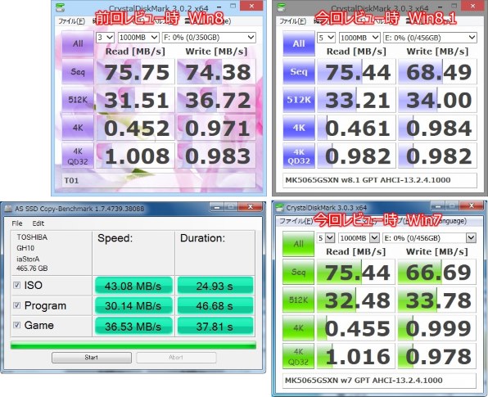Image resolution: width=488 pixels, height=397 pixels.
Task: Click the app icon of the green Win7 CrystalDiskMark window
Action: (x=280, y=208)
